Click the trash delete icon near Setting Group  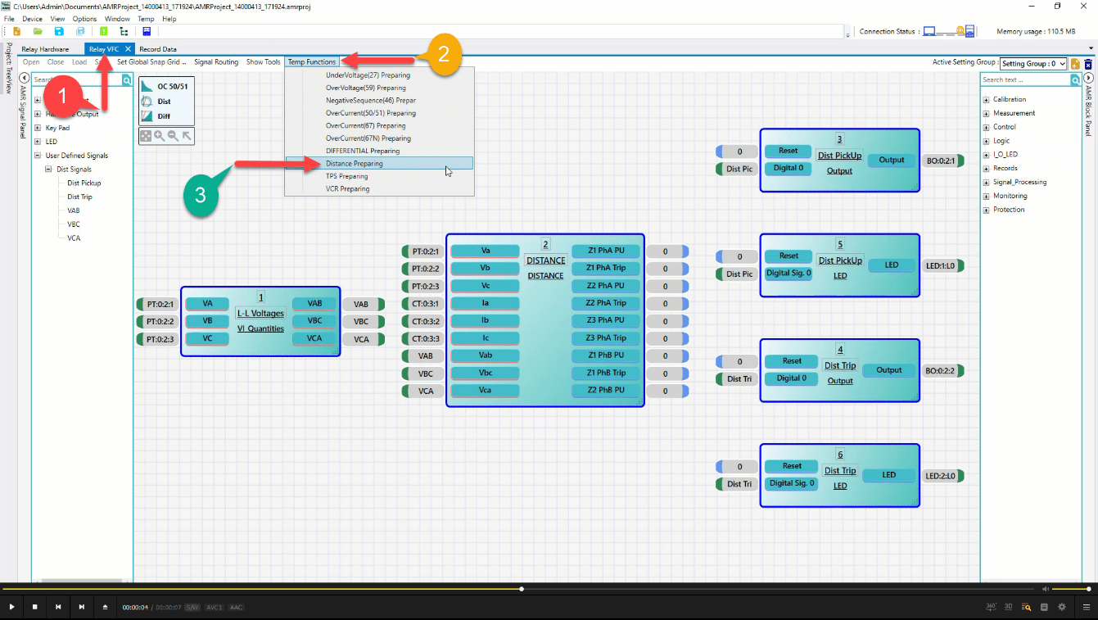1088,64
